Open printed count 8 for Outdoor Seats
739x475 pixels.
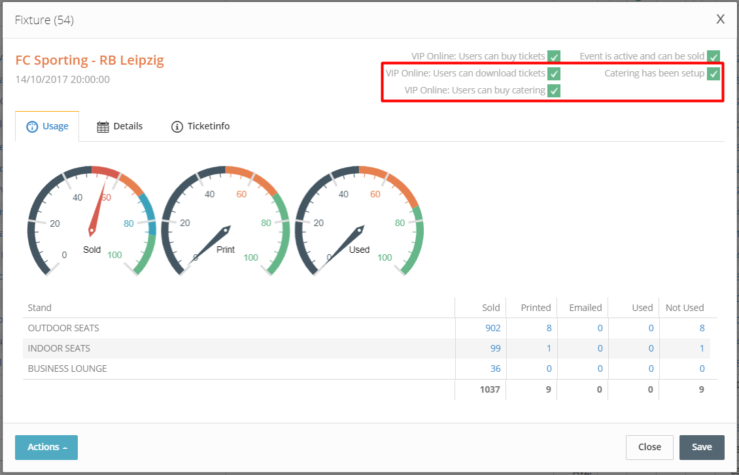point(549,328)
